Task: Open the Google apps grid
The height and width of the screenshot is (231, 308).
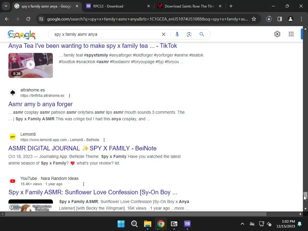Action: (291, 34)
